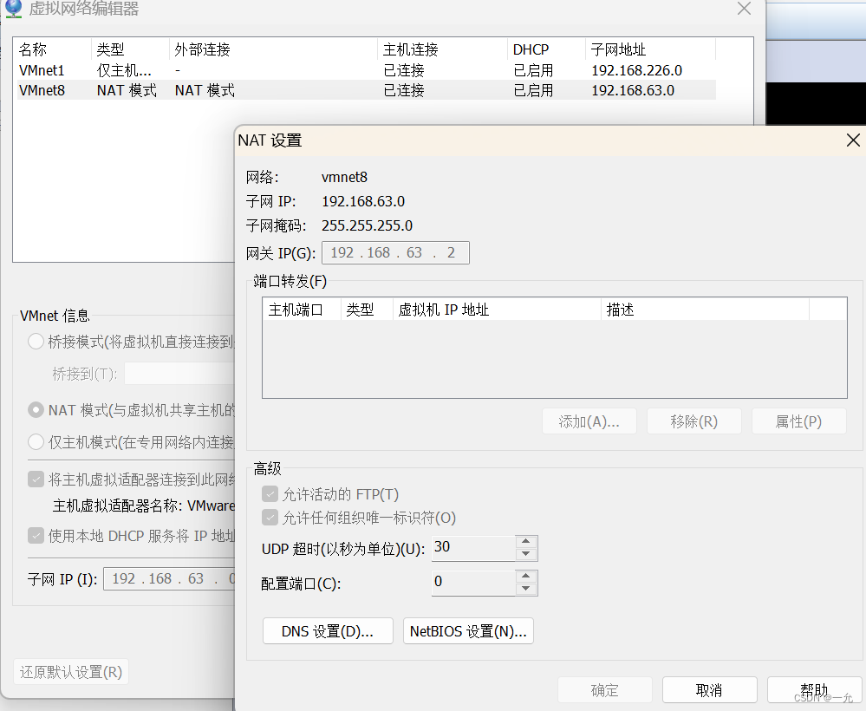Click the 还原默认设置 button
866x711 pixels.
click(x=70, y=672)
